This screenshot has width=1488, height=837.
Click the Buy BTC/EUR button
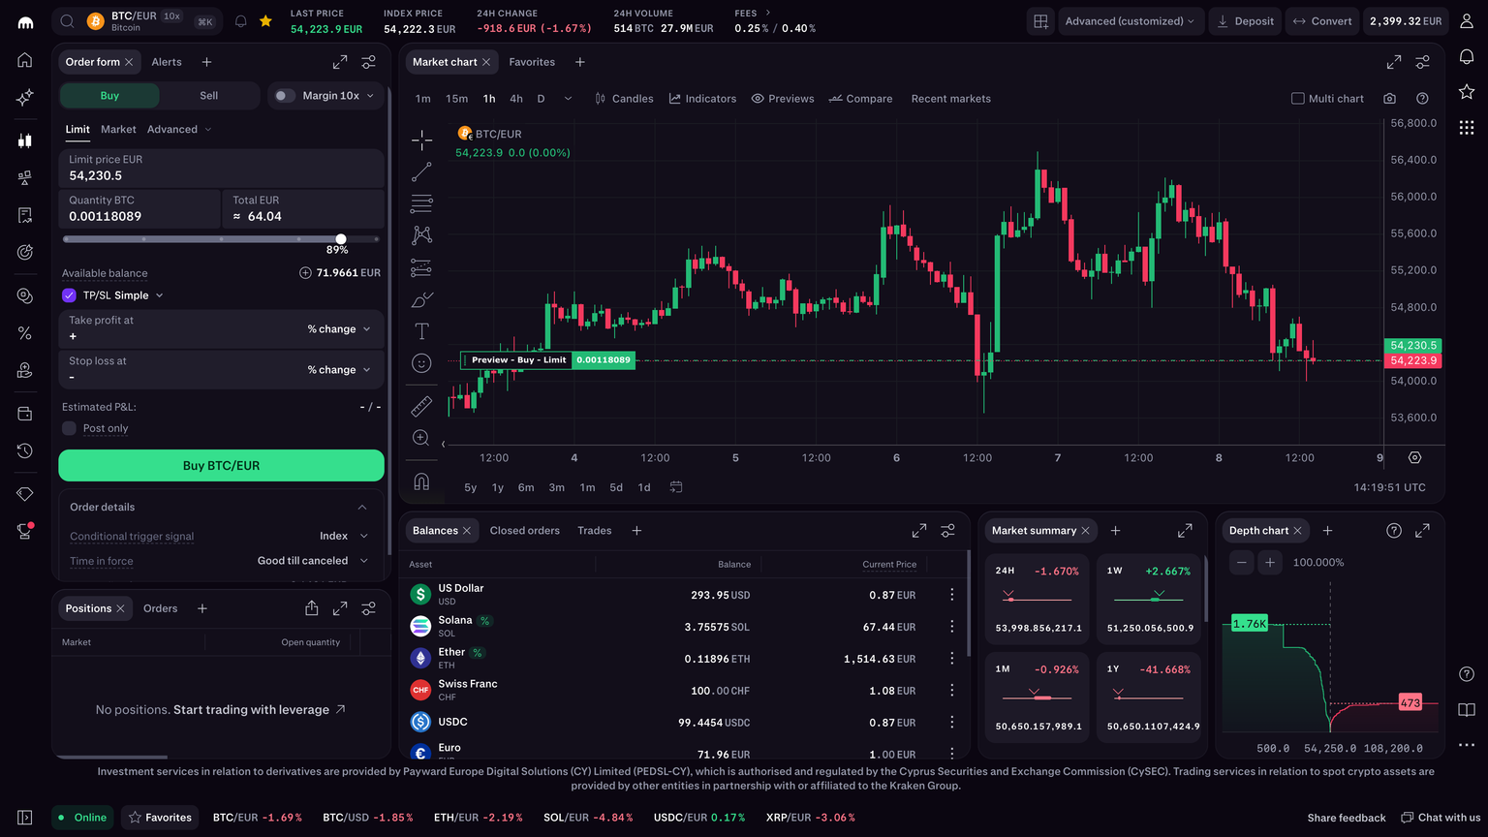click(221, 466)
